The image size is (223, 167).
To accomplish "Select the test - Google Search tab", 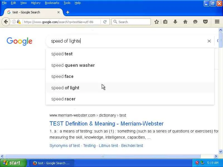I will [x=33, y=12].
